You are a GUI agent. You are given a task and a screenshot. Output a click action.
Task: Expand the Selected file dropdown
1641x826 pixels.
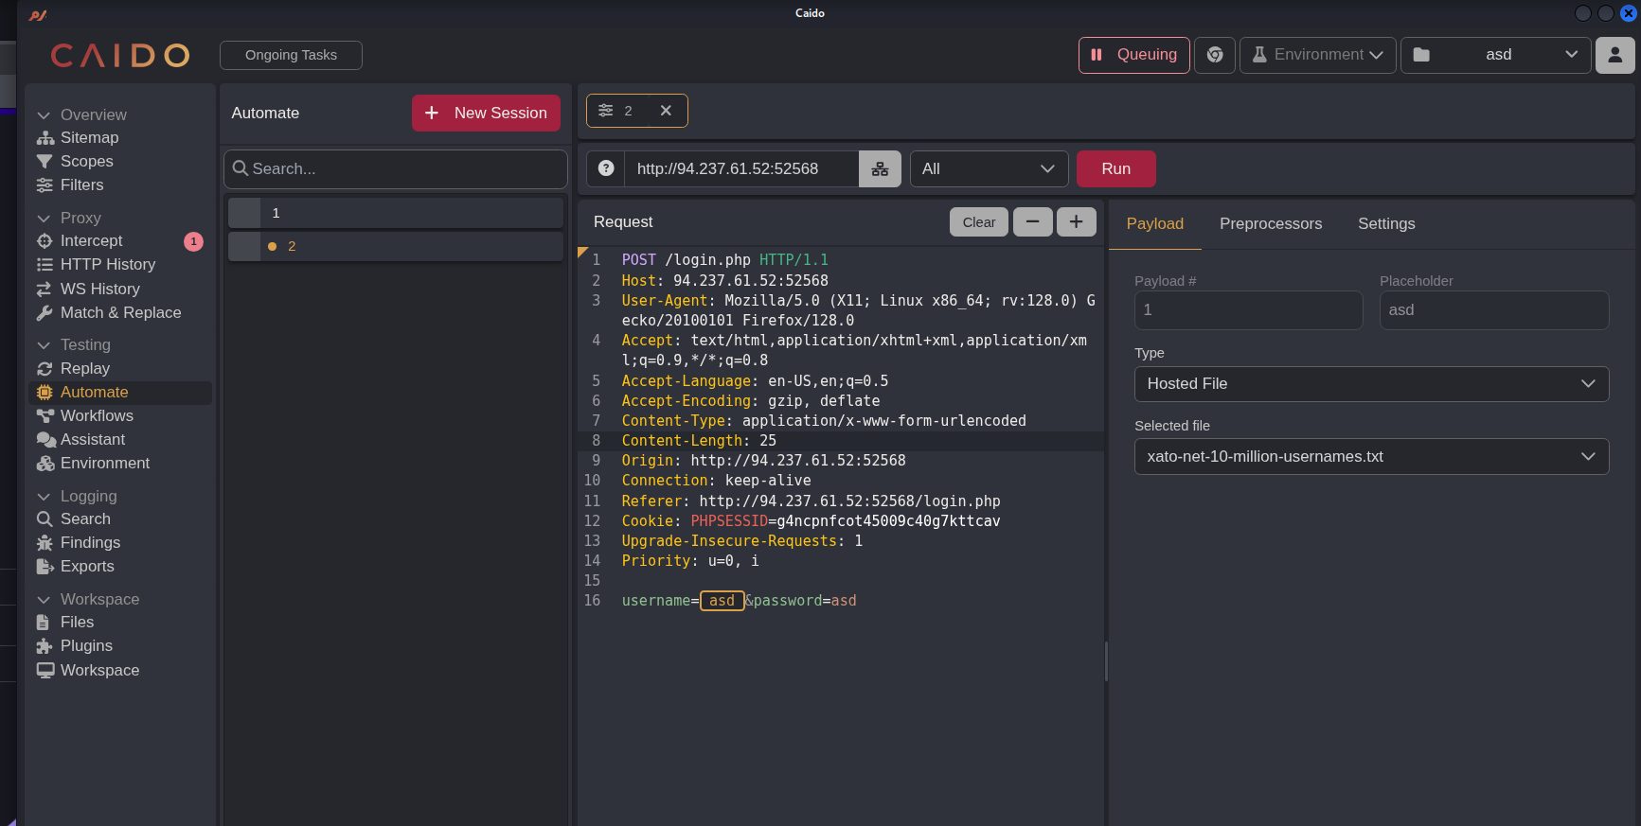pos(1370,457)
